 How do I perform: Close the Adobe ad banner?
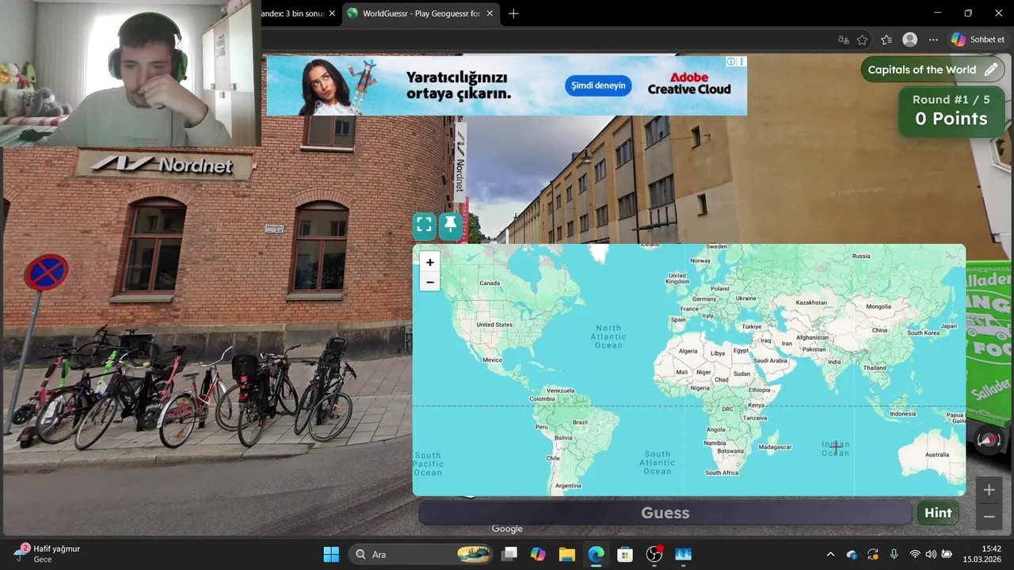[x=742, y=61]
